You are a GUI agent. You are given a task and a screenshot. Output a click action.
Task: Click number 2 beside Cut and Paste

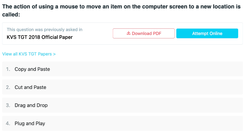point(8,87)
